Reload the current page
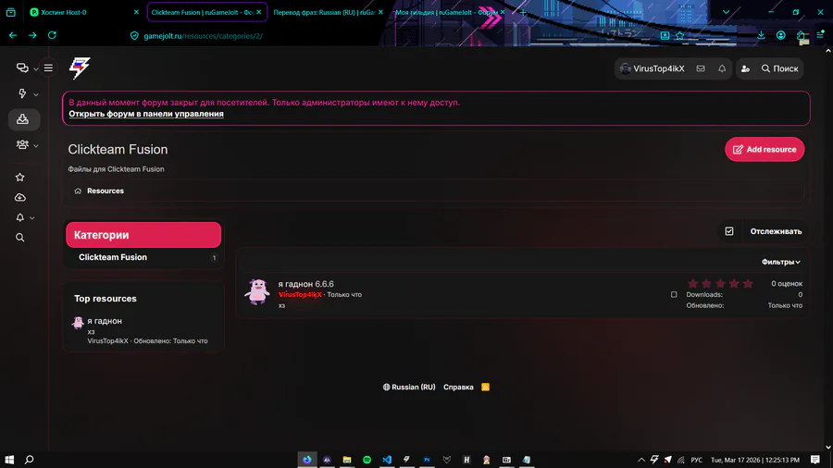Image resolution: width=833 pixels, height=468 pixels. pos(52,35)
